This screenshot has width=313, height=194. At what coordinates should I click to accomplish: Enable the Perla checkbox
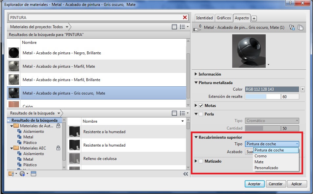[201, 114]
